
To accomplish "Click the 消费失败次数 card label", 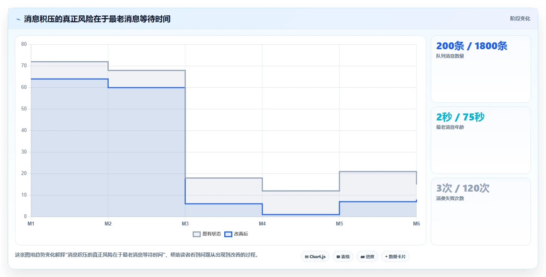I will (x=450, y=199).
